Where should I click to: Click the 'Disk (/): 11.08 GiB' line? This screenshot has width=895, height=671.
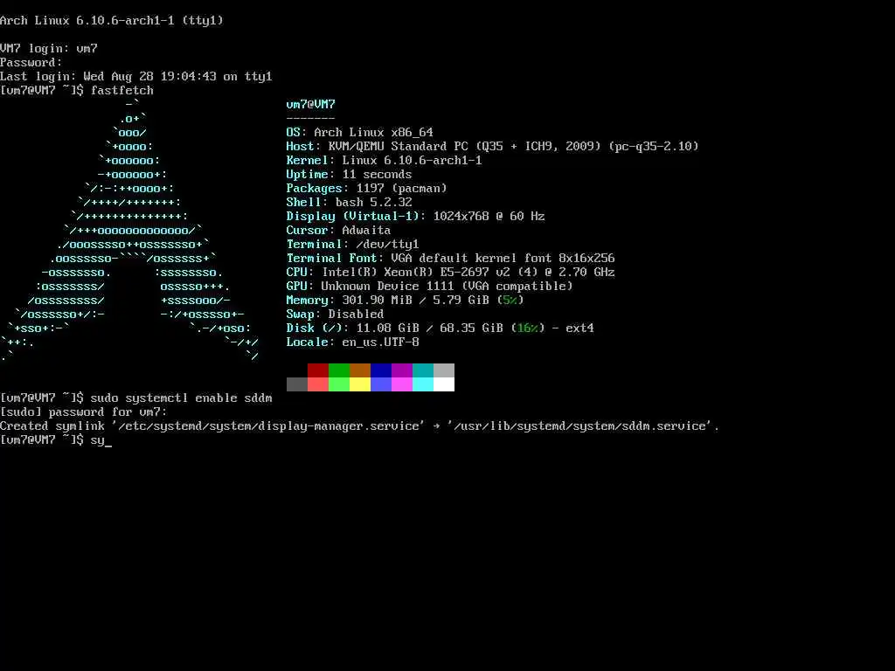tap(441, 329)
